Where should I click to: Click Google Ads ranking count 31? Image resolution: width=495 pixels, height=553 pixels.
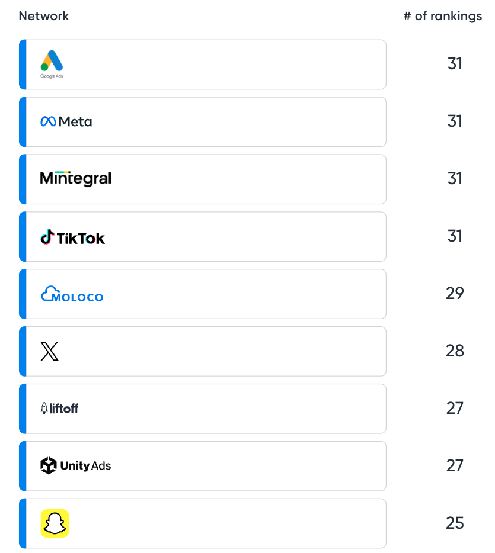click(x=455, y=64)
